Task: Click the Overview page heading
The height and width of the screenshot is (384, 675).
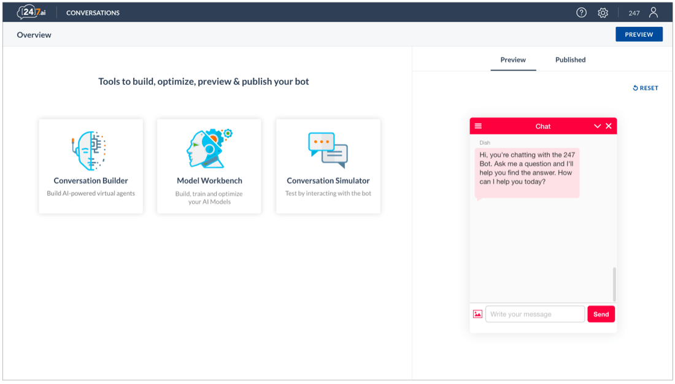Action: click(34, 35)
